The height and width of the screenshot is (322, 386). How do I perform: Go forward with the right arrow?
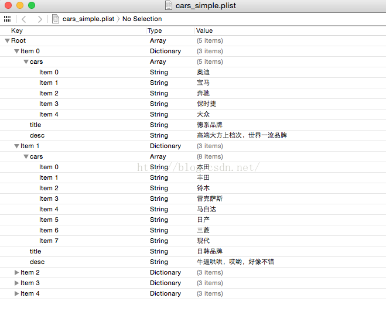pos(40,19)
